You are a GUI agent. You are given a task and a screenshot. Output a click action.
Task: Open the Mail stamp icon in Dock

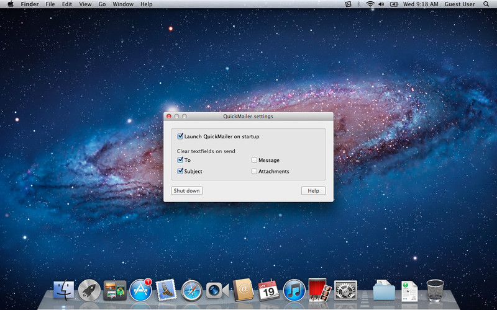pos(166,290)
